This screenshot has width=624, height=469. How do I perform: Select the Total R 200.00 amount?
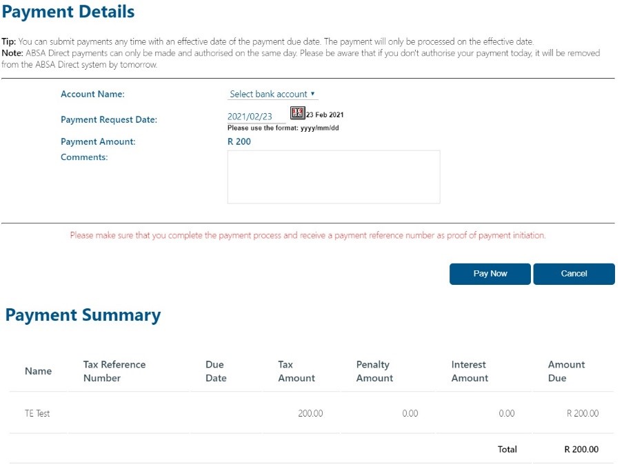581,450
